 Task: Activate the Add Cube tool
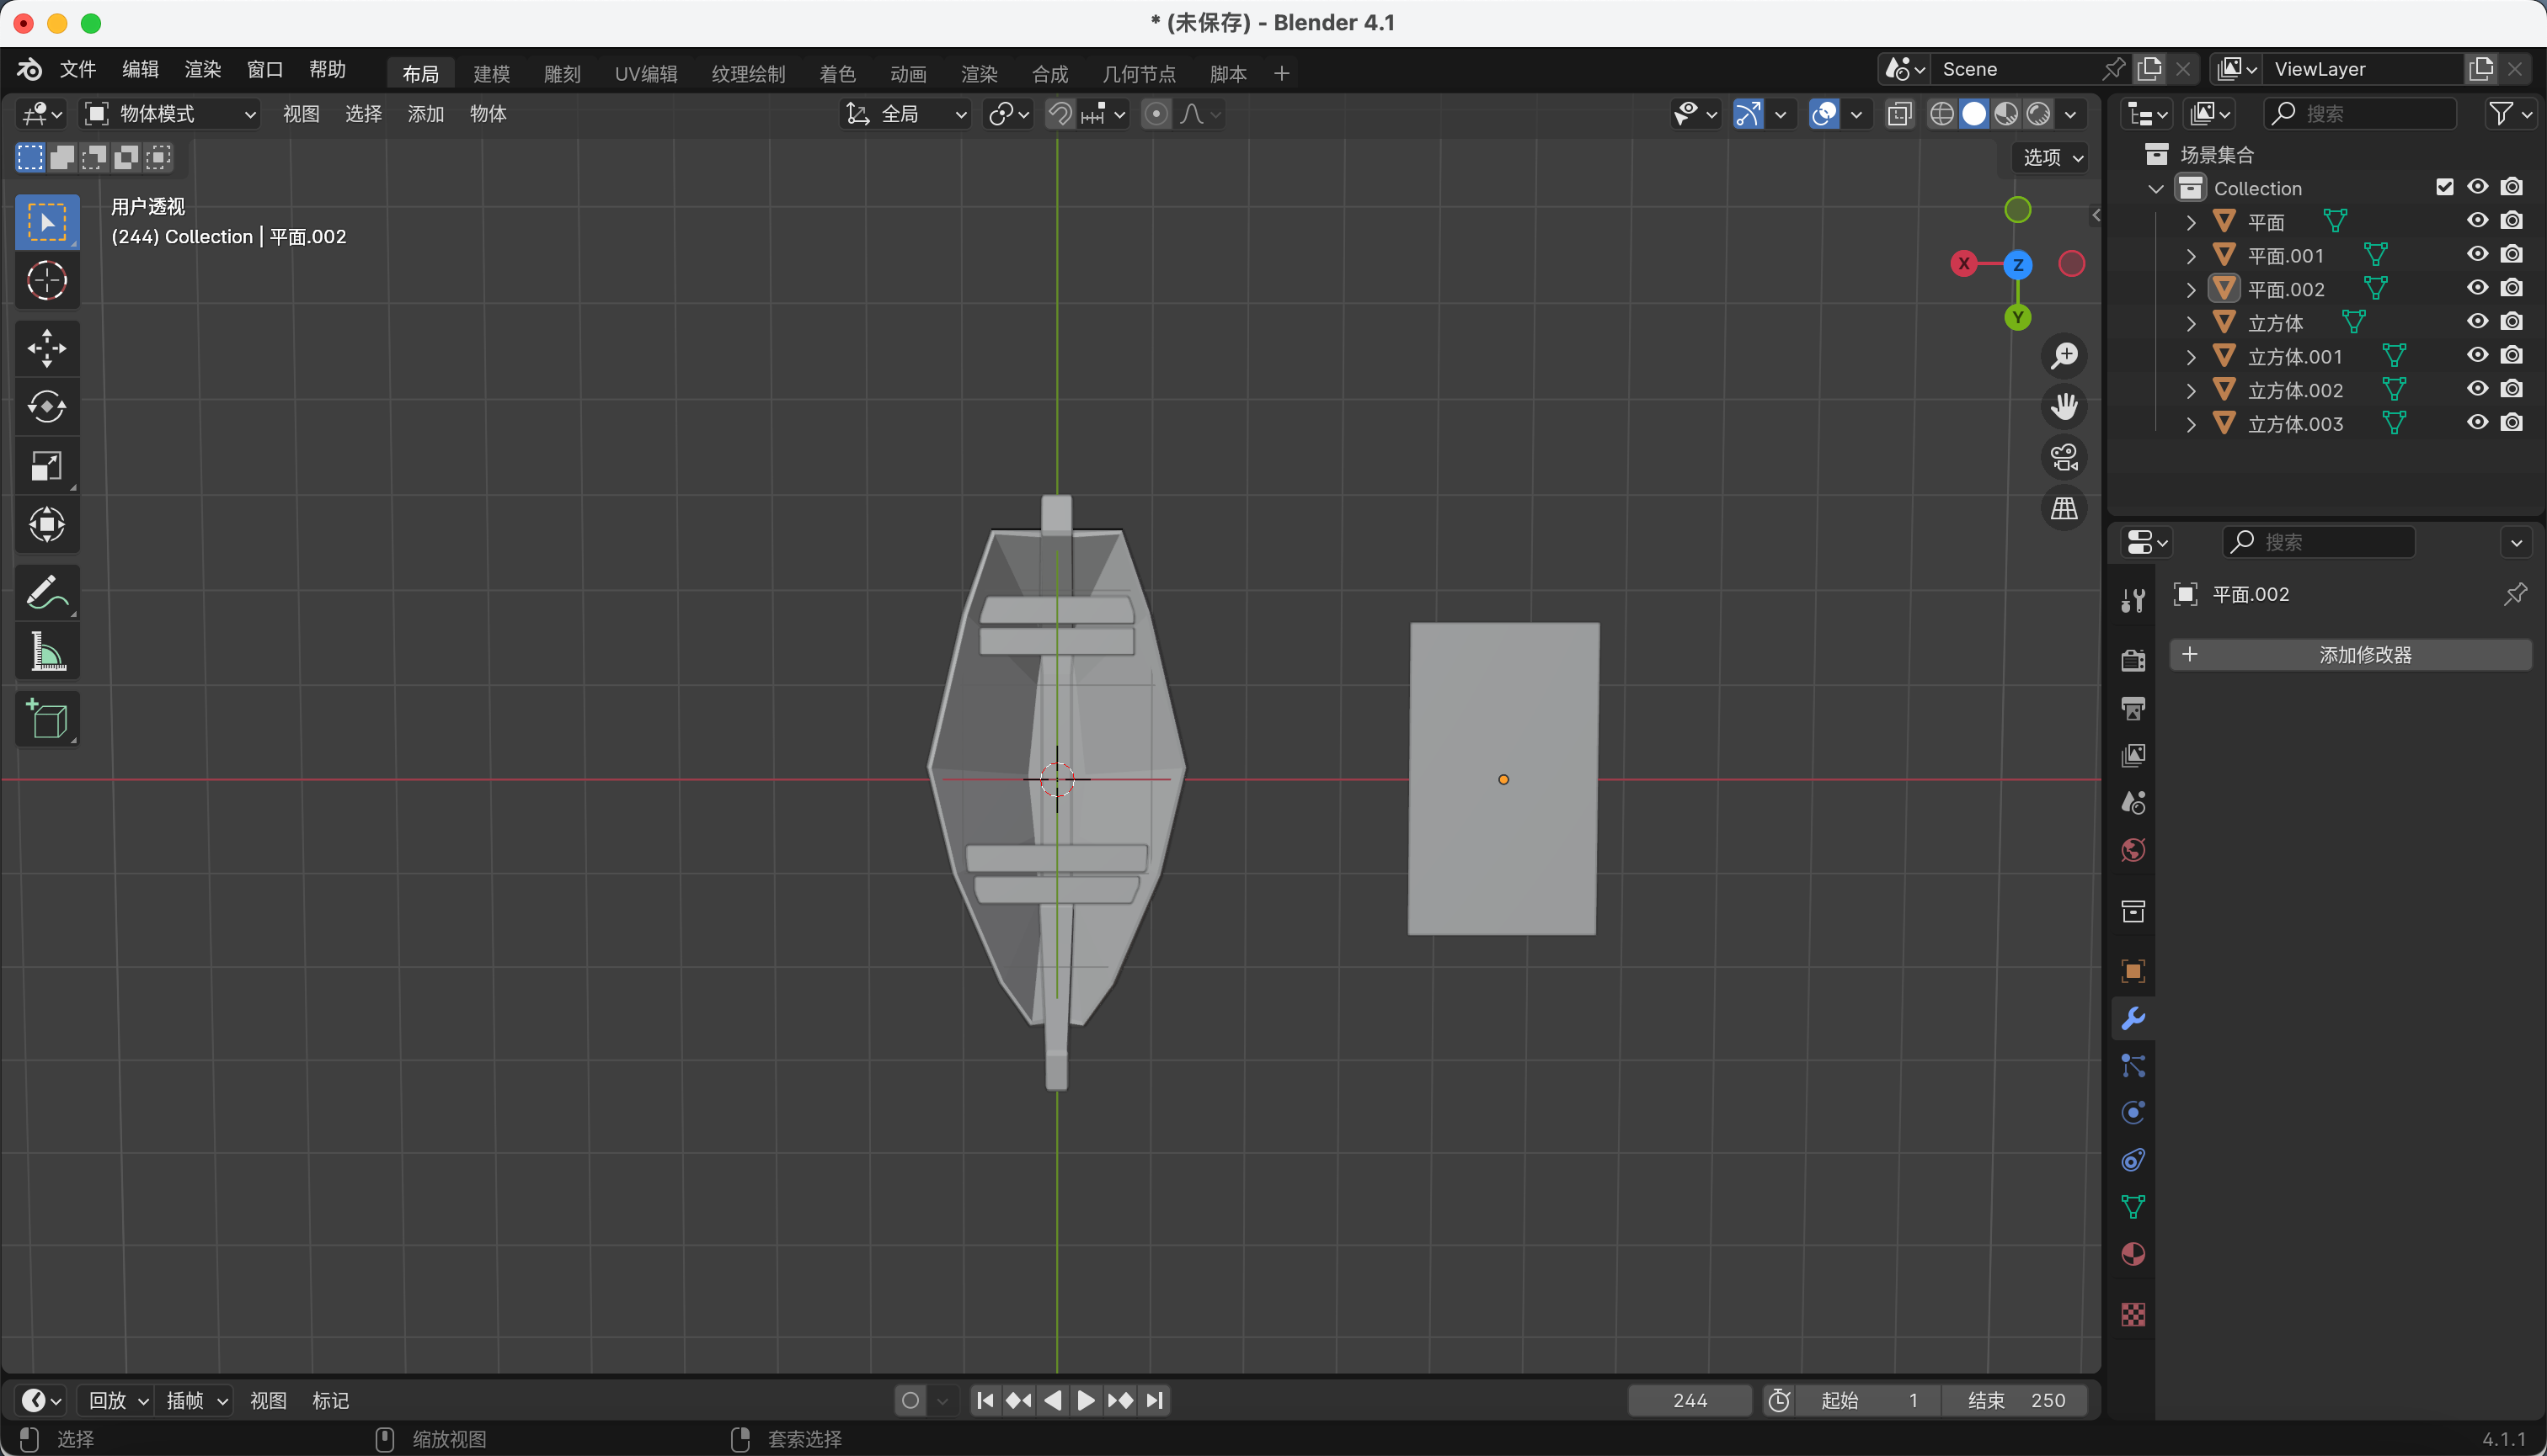[46, 719]
